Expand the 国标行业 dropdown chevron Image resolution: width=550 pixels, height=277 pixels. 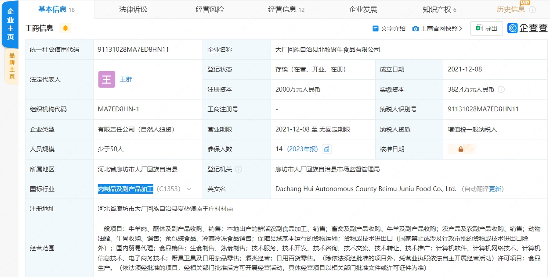(x=189, y=189)
